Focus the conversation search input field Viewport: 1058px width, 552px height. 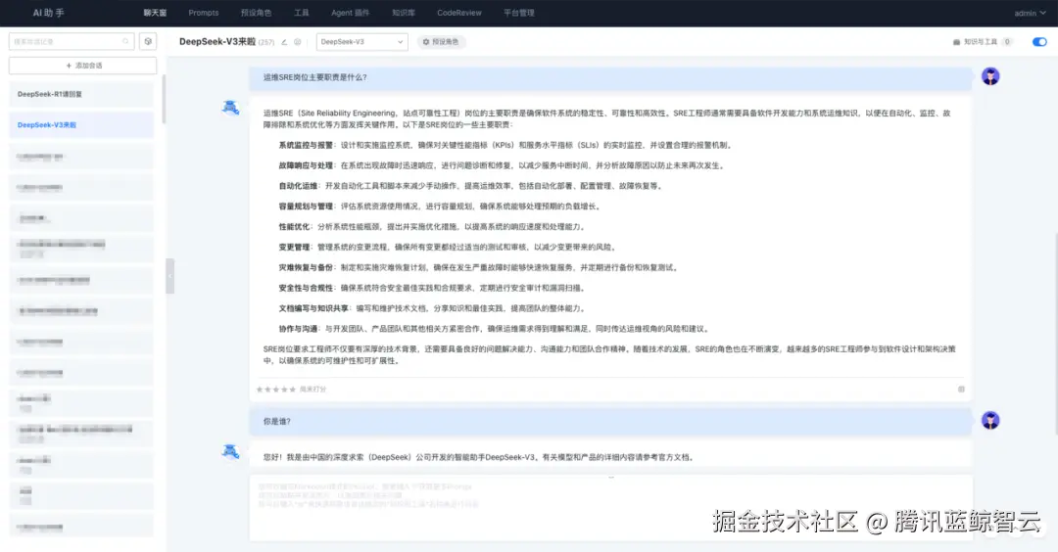[71, 42]
